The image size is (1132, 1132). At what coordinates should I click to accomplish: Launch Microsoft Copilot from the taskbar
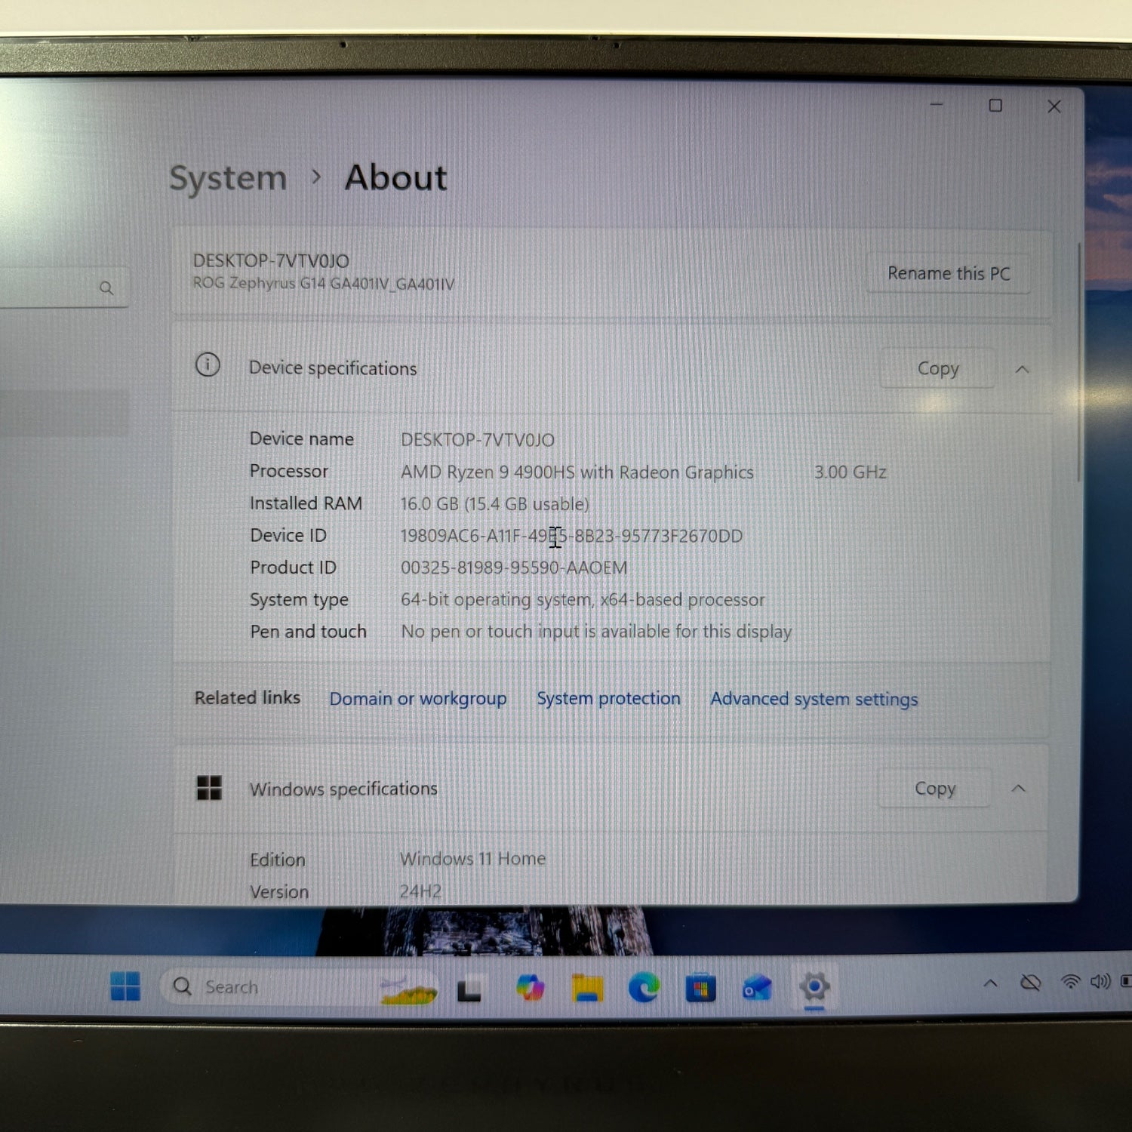pyautogui.click(x=530, y=988)
